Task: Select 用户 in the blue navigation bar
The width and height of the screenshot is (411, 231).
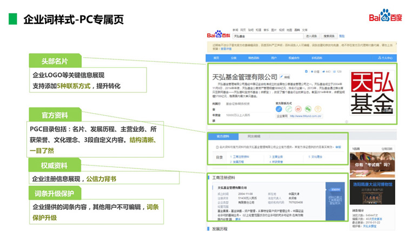Action: (x=274, y=58)
